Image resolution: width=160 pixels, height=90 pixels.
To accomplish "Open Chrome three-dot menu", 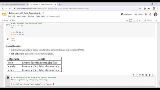I will (158, 8).
